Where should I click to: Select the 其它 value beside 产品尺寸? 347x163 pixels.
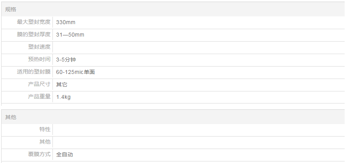tap(61, 84)
